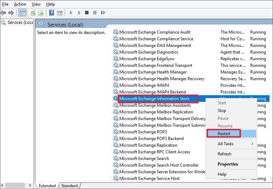273x189 pixels.
Task: Select Microsoft Exchange EdgeSync service
Action: (147, 59)
